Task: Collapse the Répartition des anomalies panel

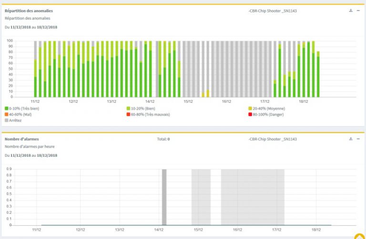Action: [x=358, y=10]
